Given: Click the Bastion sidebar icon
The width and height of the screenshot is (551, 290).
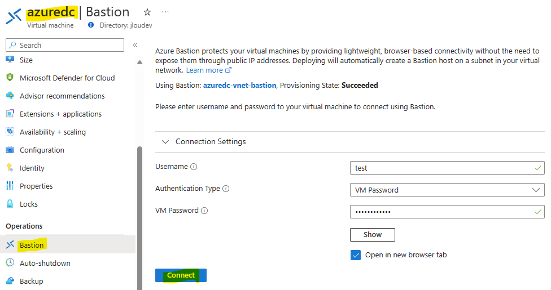Looking at the screenshot, I should 10,245.
